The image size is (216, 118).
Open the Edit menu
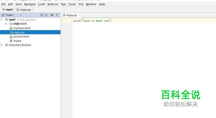pos(10,4)
